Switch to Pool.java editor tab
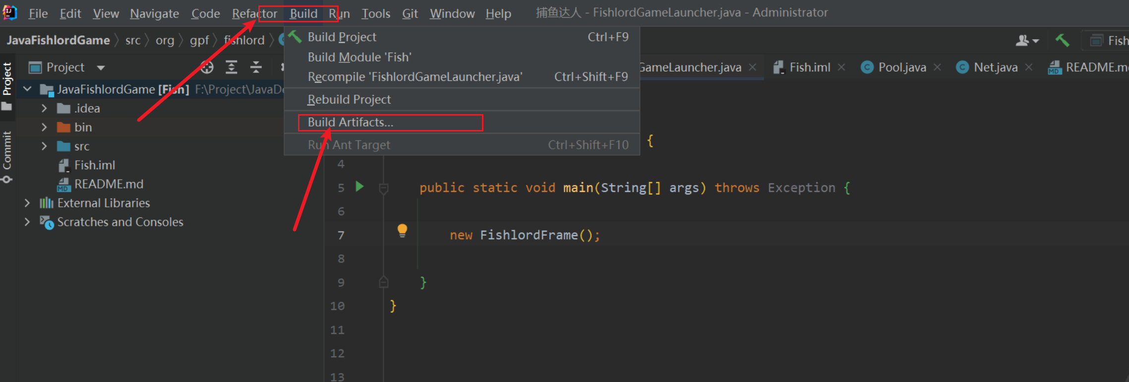 pyautogui.click(x=902, y=67)
